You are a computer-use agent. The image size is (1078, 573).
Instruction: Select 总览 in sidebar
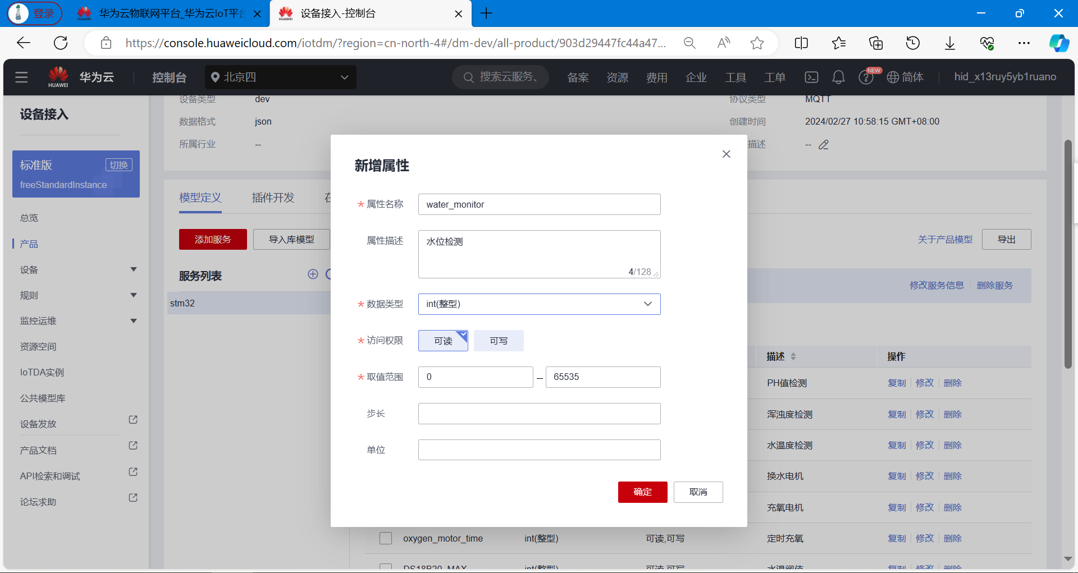pyautogui.click(x=29, y=218)
